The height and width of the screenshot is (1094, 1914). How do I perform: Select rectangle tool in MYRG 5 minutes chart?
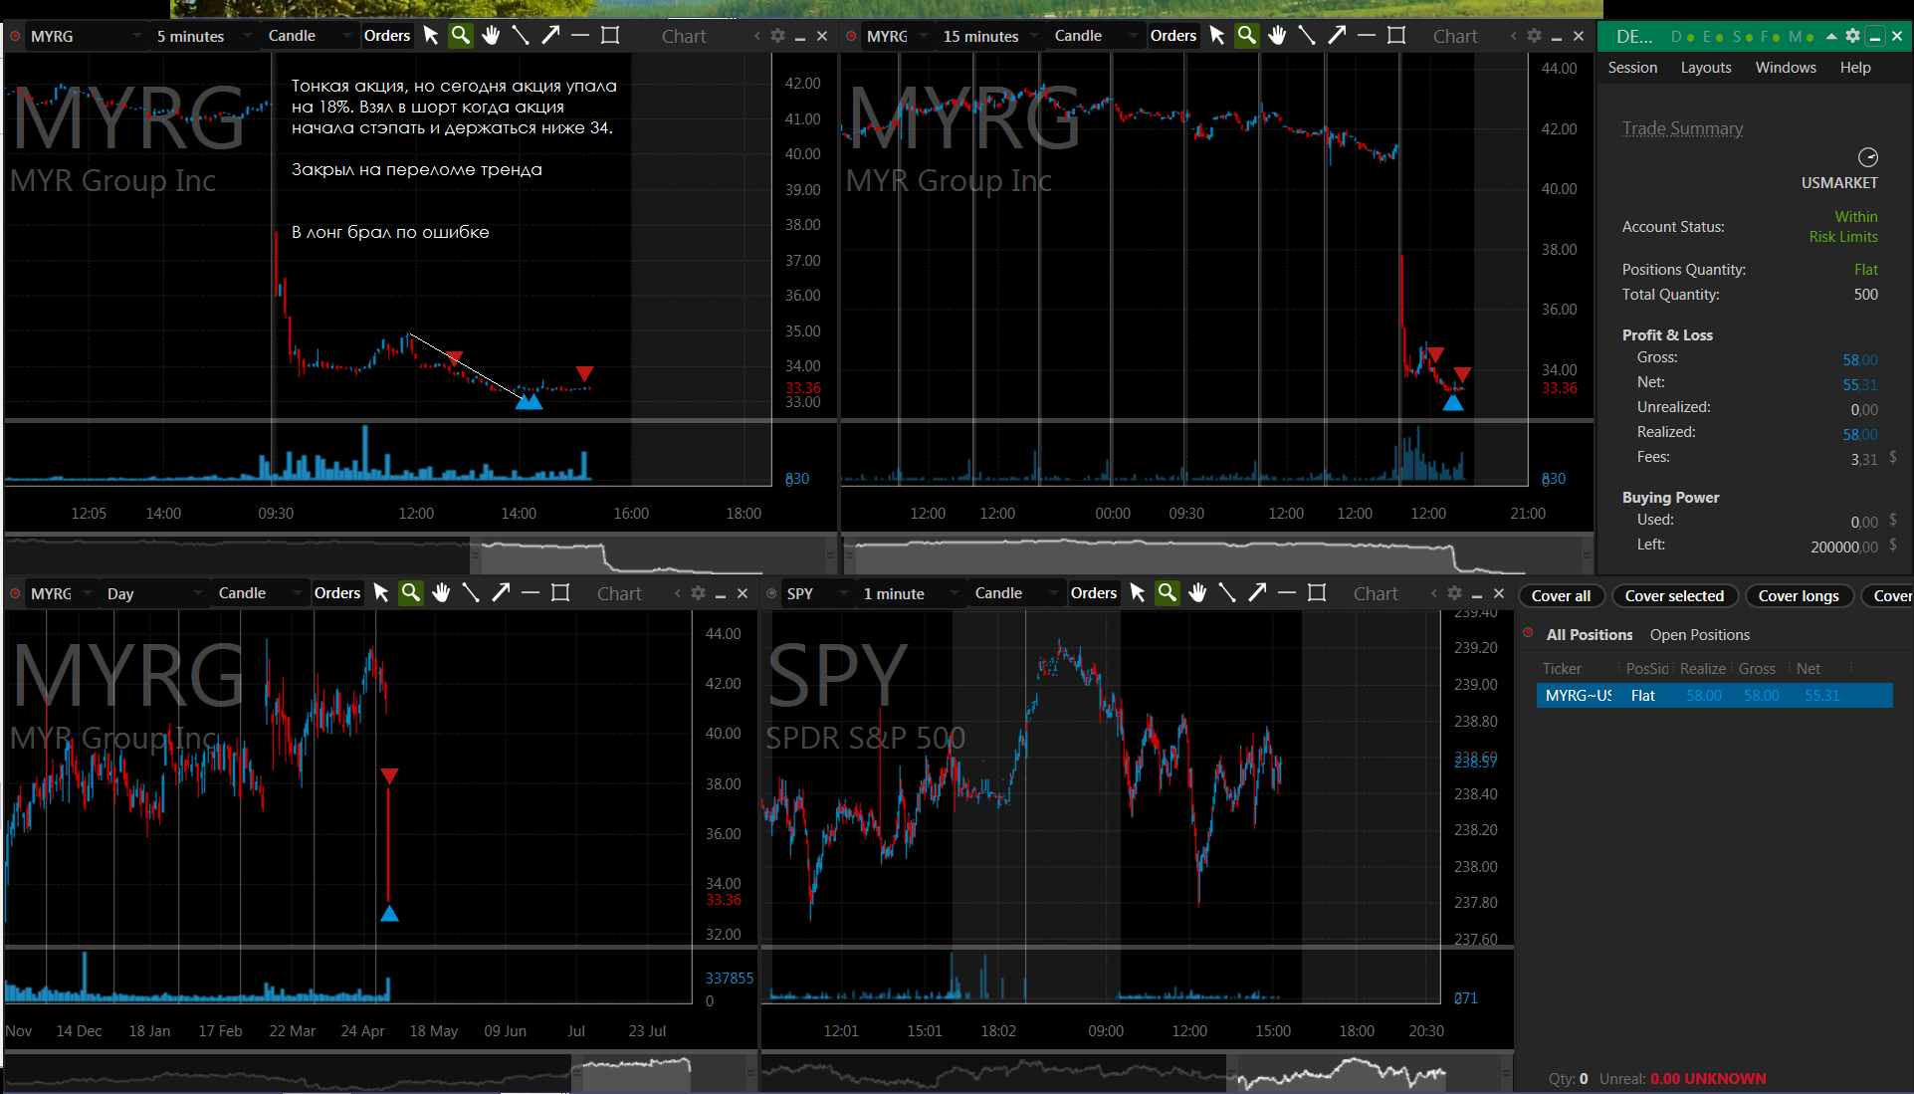[611, 36]
